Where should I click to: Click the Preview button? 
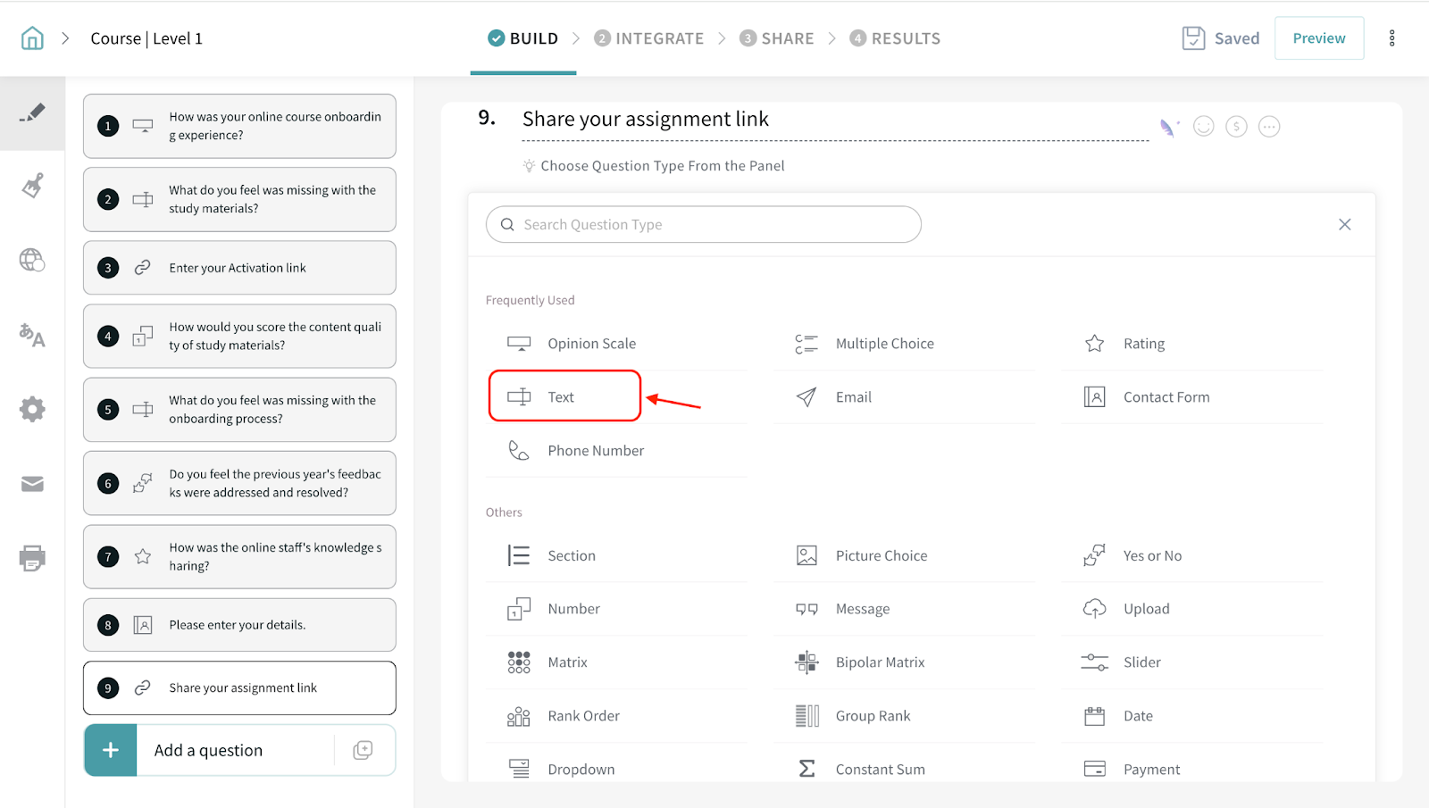point(1318,38)
